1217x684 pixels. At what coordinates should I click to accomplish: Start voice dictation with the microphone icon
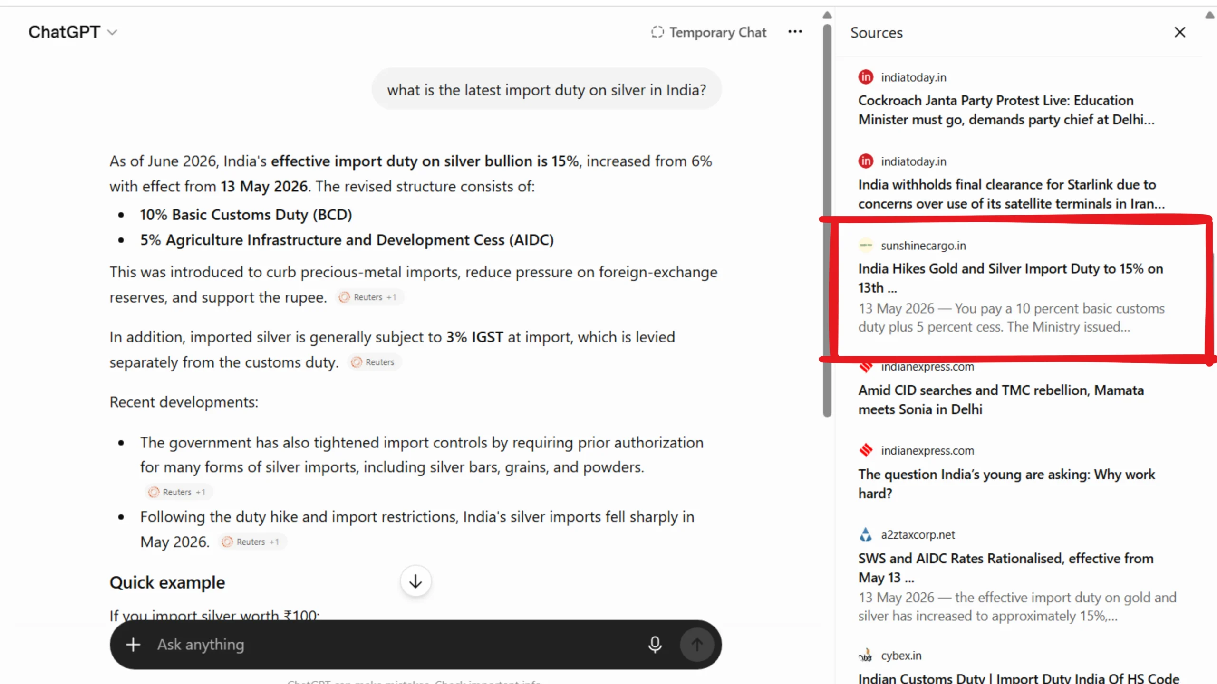pos(655,645)
